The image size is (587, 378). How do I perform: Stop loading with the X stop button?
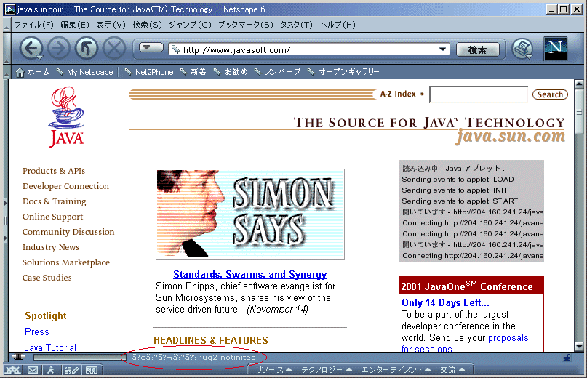[x=114, y=48]
